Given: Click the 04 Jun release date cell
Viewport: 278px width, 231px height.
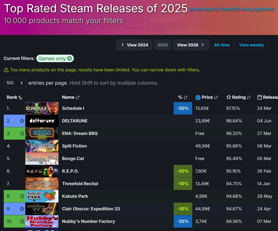Looking at the screenshot, I should [264, 121].
